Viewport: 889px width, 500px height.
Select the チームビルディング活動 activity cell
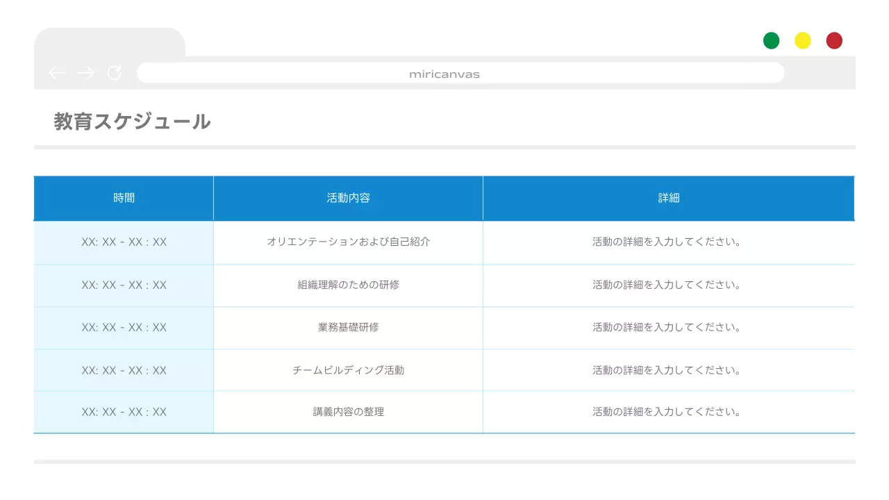tap(347, 369)
